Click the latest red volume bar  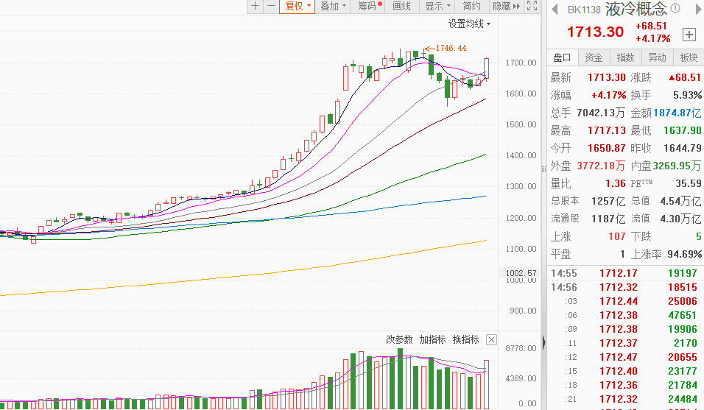pyautogui.click(x=486, y=384)
